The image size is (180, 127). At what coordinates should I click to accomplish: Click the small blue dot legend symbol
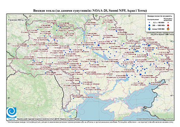pyautogui.click(x=150, y=22)
